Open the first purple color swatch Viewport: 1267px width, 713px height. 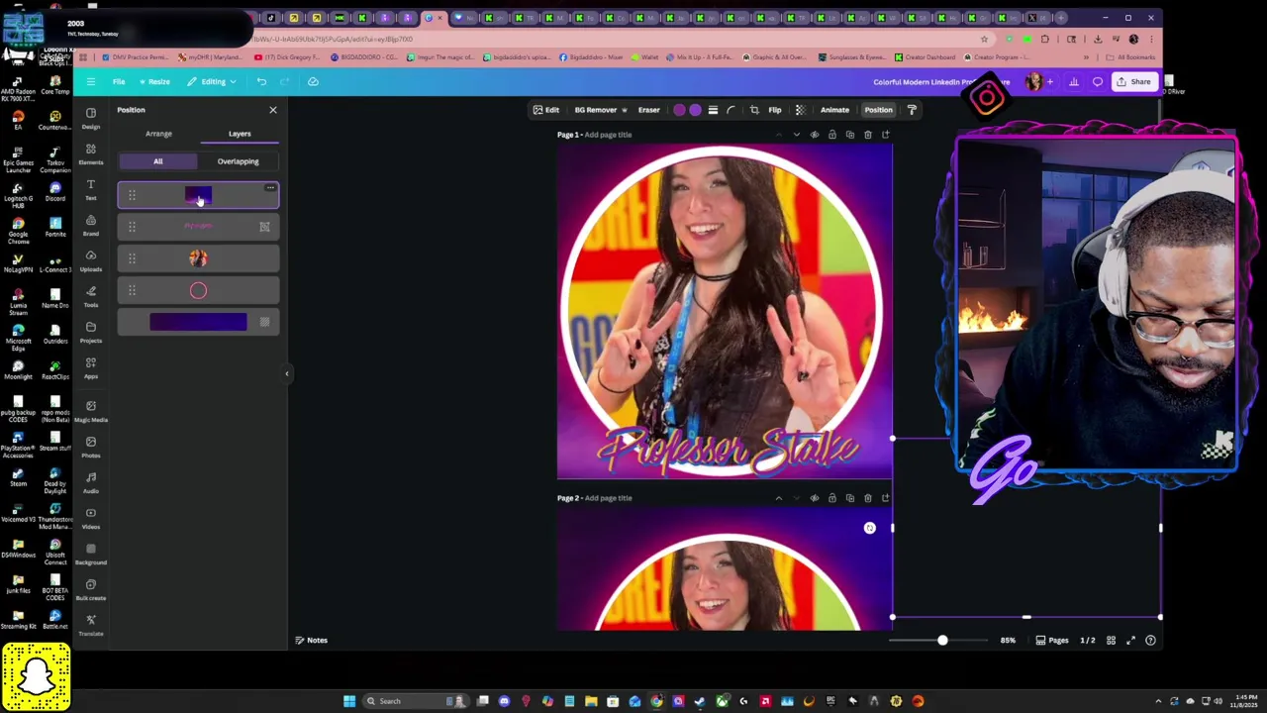coord(679,110)
